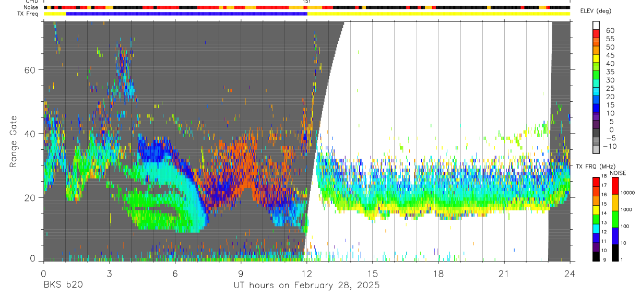This screenshot has width=641, height=296.
Task: Click the blue segment of the TX Freq strip
Action: point(186,14)
